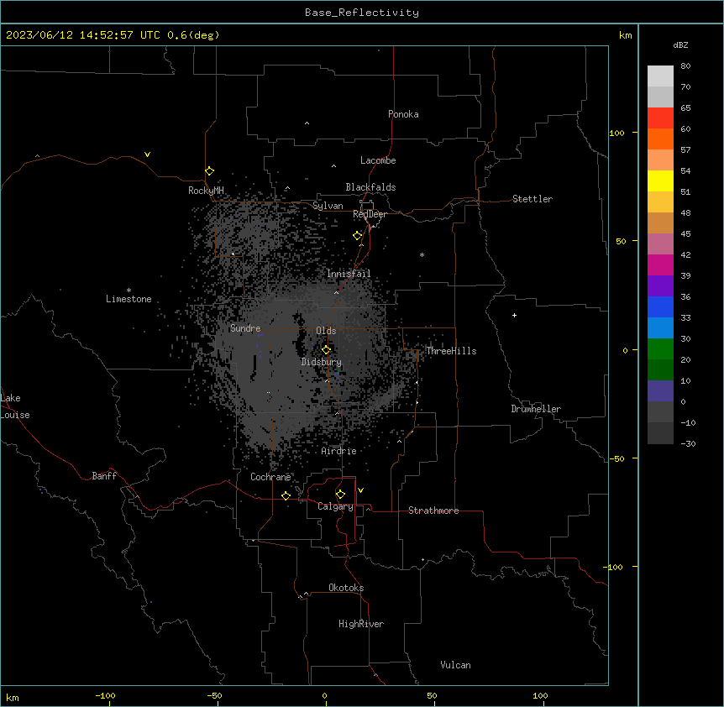Click the Blackfalds label
This screenshot has width=724, height=707.
[x=370, y=187]
